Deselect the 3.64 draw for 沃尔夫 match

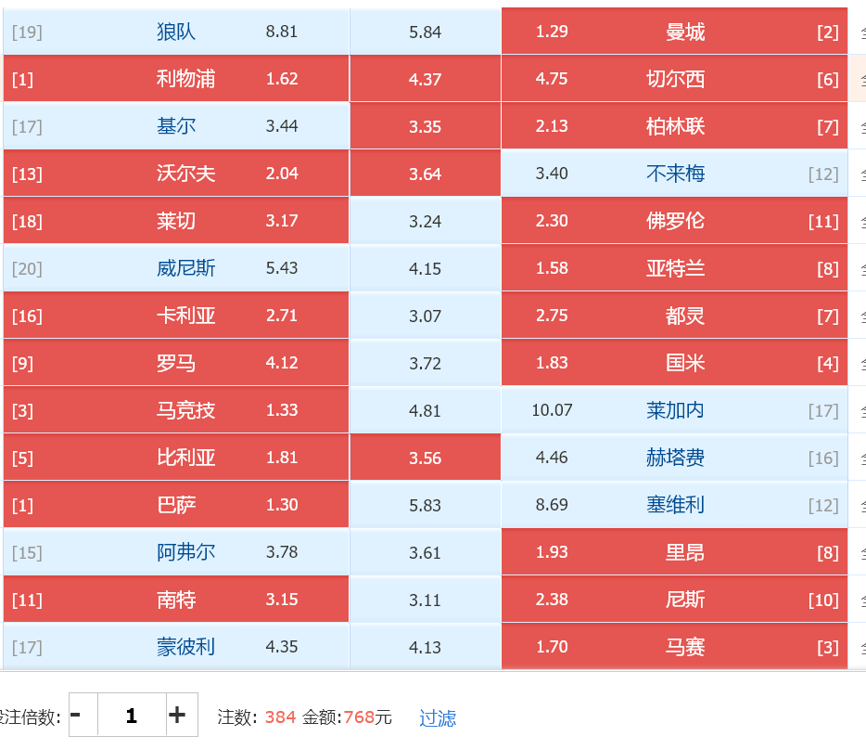tap(426, 174)
